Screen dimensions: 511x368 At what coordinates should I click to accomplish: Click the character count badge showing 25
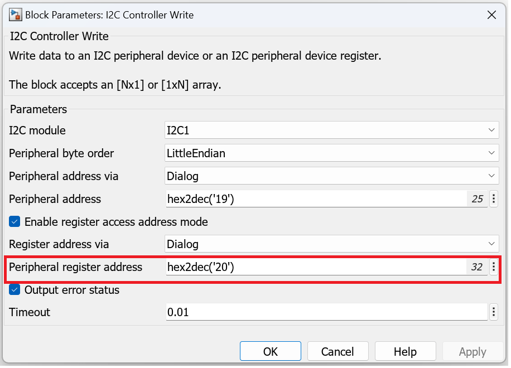point(477,199)
